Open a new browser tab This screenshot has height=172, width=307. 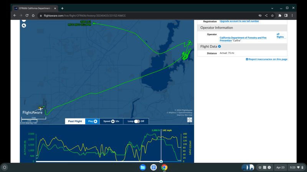pos(62,8)
